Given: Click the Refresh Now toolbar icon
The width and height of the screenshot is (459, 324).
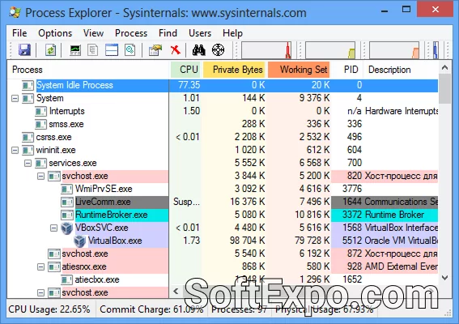Looking at the screenshot, I should click(51, 49).
